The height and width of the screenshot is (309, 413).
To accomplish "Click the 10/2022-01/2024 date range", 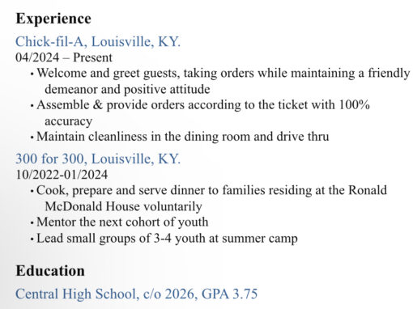I will point(62,175).
